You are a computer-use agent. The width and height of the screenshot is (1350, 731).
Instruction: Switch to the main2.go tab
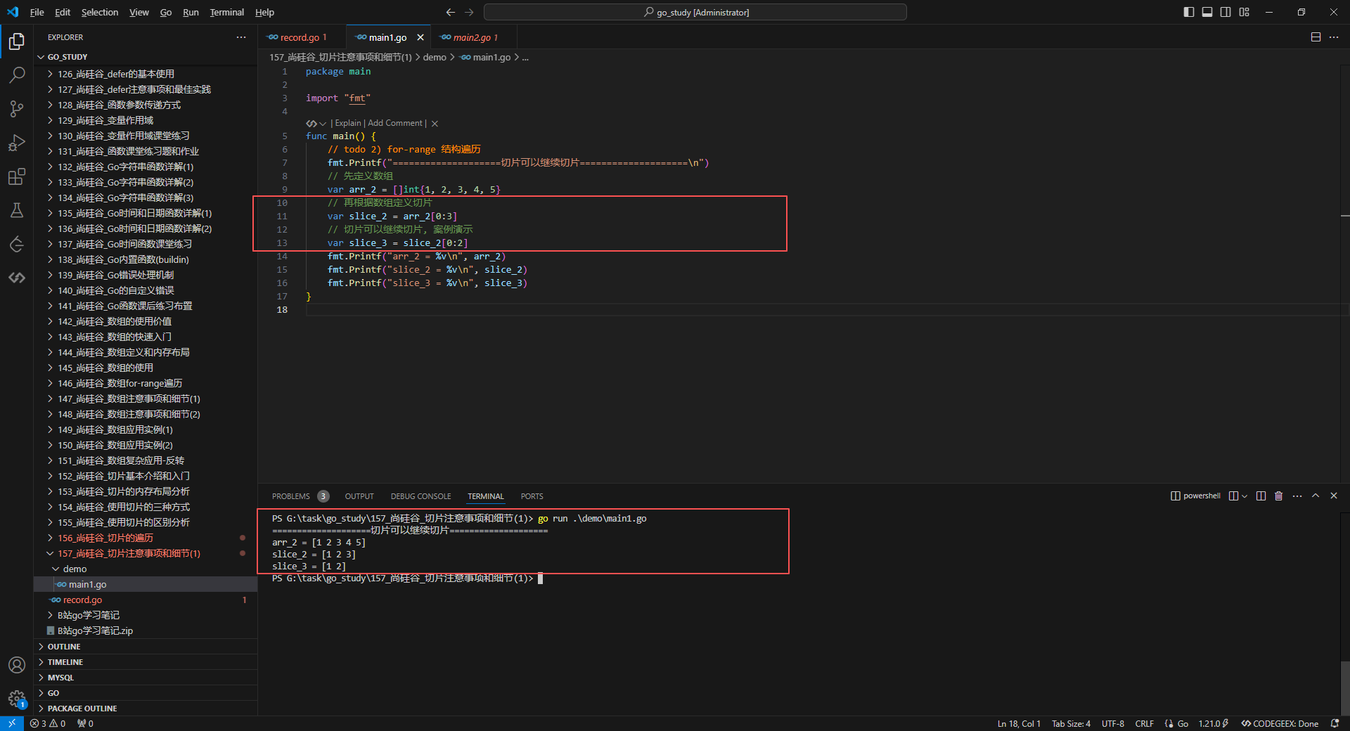[x=474, y=37]
